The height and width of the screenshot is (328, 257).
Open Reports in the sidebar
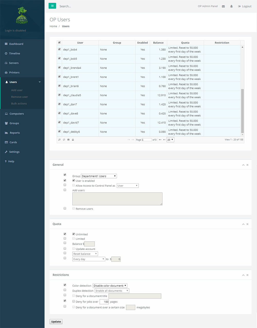[x=15, y=133]
